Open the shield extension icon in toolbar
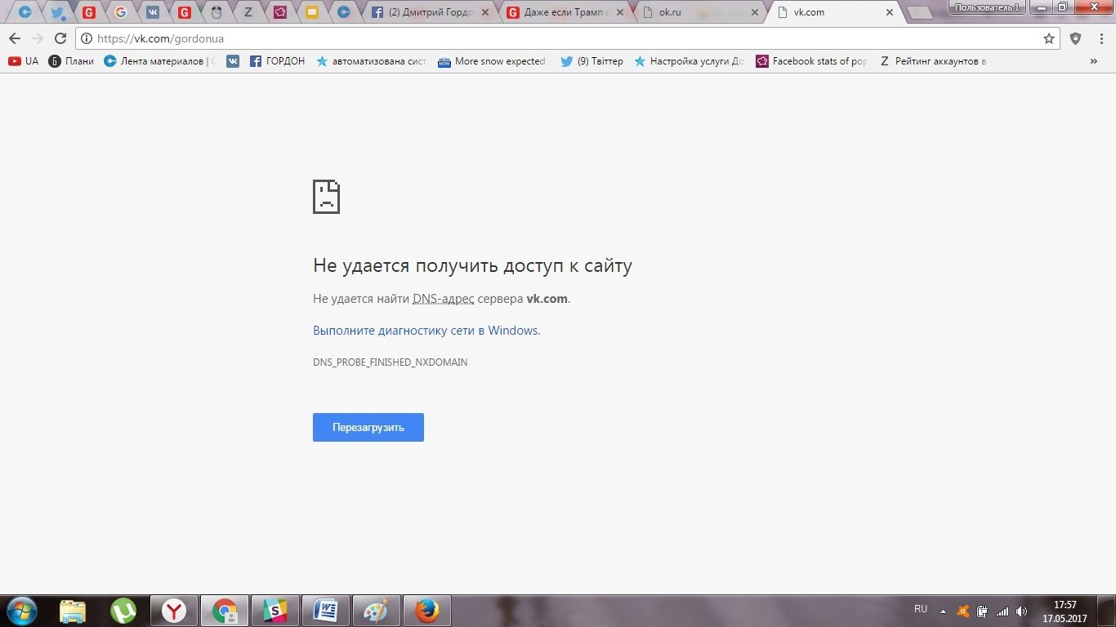1116x627 pixels. (x=1075, y=38)
